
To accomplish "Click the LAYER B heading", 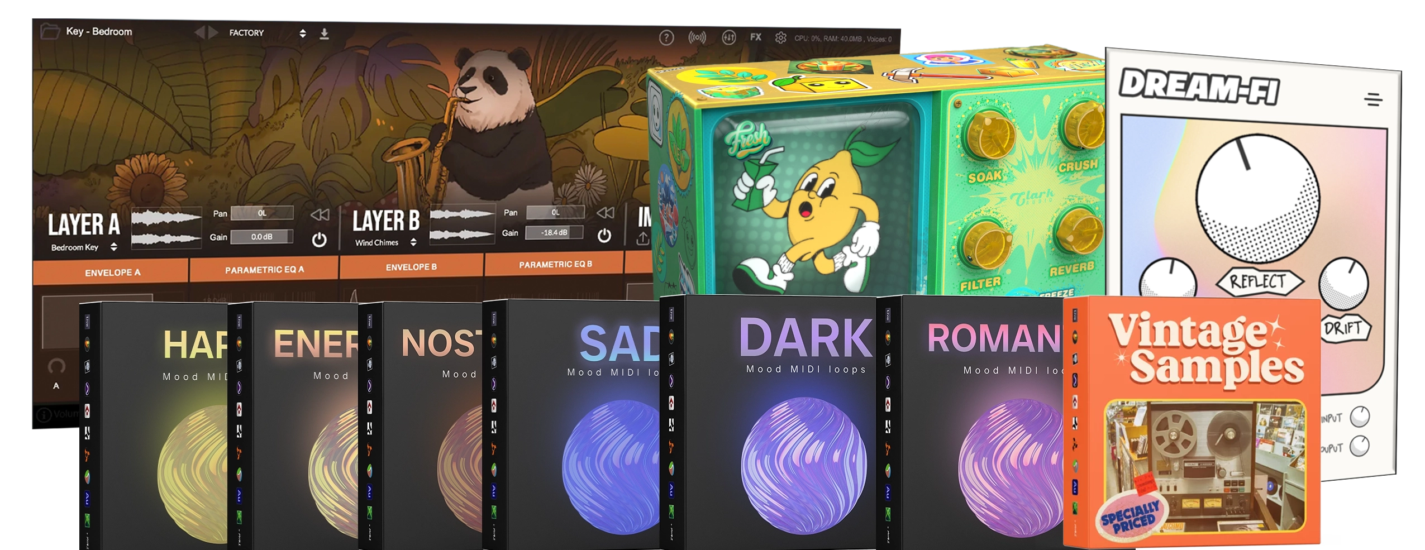I will click(x=385, y=221).
